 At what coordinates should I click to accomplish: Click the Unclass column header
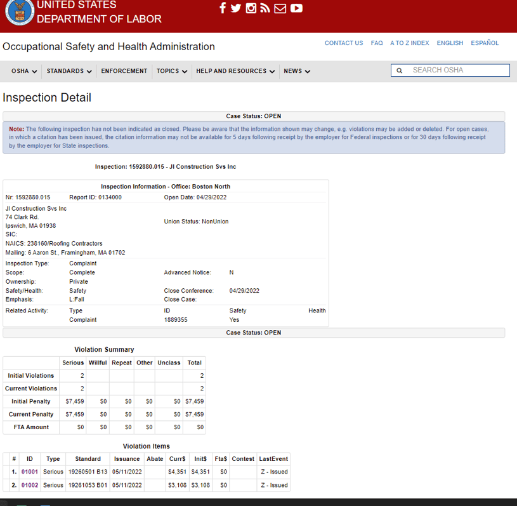[x=169, y=363]
